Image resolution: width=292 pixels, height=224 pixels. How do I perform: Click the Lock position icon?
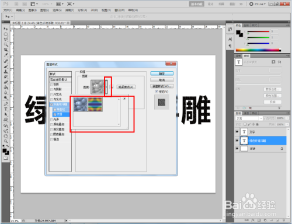pyautogui.click(x=253, y=124)
